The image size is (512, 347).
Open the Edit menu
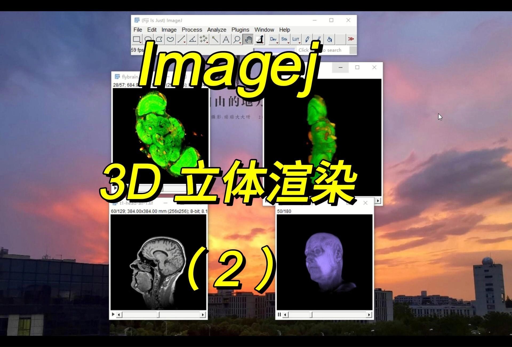(152, 30)
